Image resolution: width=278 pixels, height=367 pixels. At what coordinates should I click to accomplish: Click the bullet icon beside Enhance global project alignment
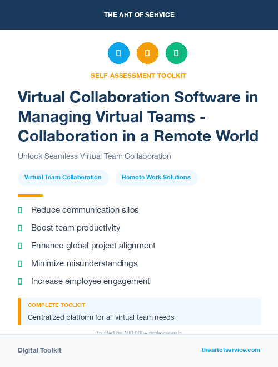coord(20,246)
